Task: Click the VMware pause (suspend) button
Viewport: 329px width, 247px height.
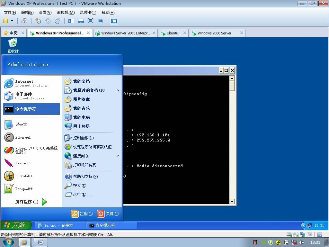Action: [x=5, y=21]
